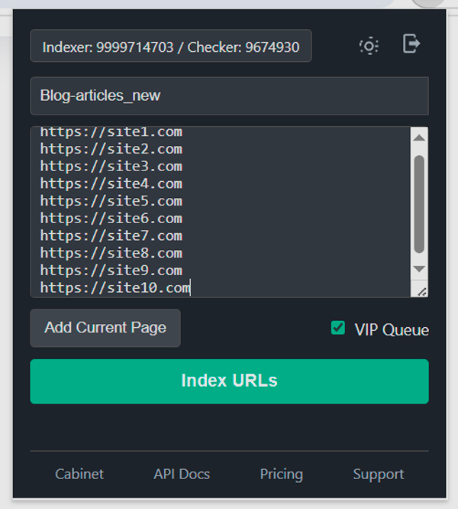Click the URL list scroll-down arrow

418,269
